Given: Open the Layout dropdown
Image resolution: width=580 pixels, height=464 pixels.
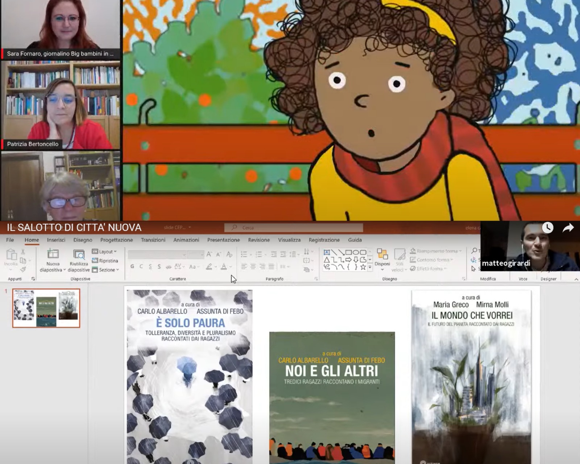Looking at the screenshot, I should tap(104, 252).
